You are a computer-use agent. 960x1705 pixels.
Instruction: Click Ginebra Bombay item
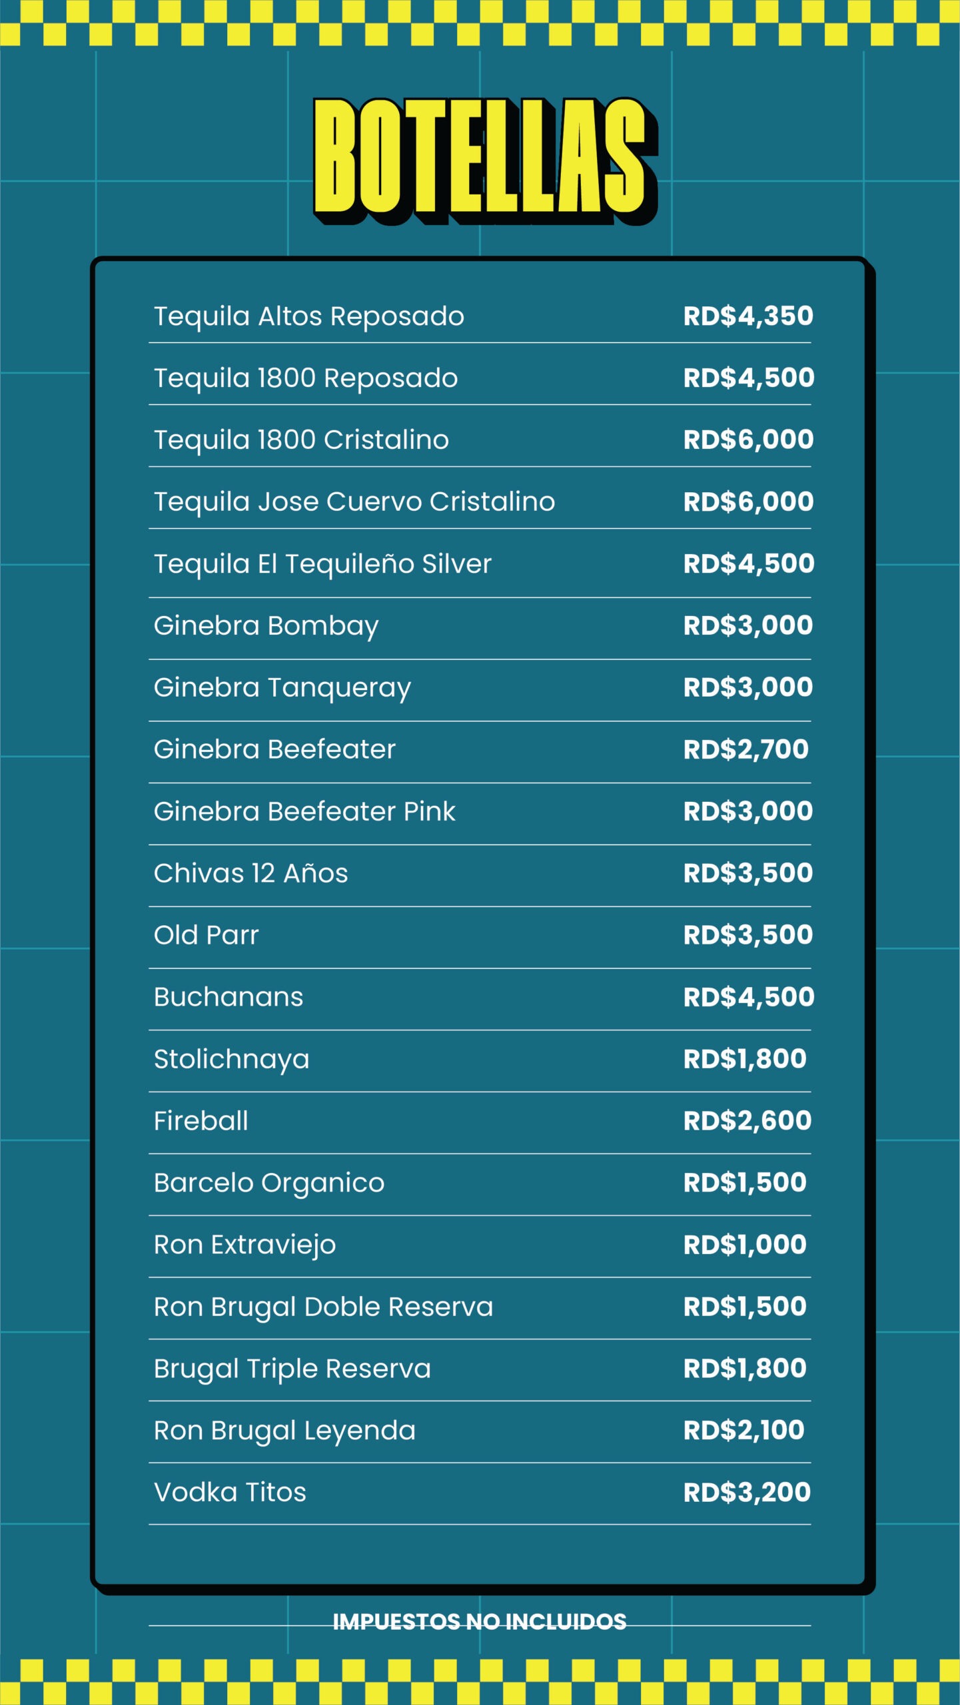click(266, 626)
